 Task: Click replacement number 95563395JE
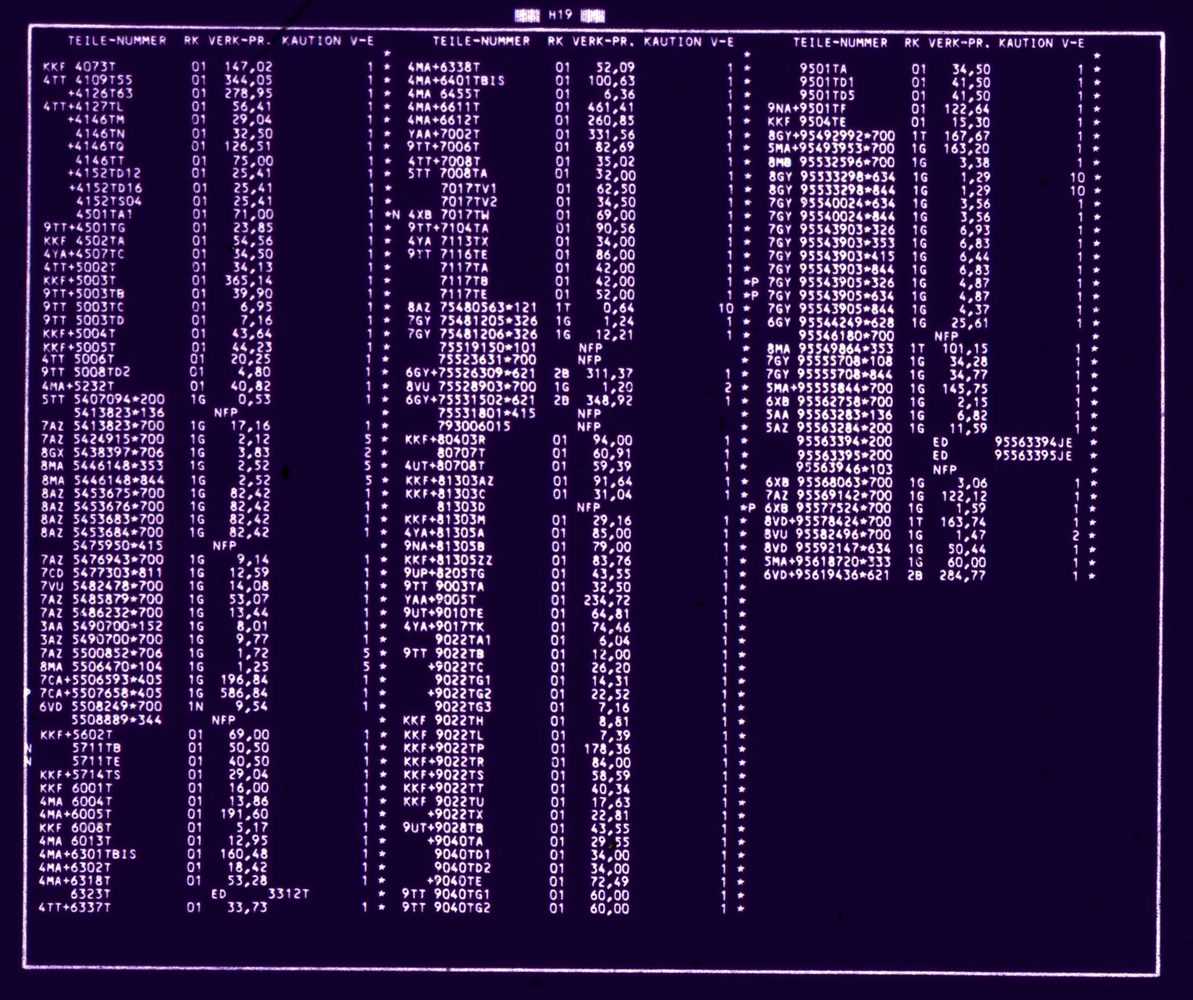click(1034, 456)
